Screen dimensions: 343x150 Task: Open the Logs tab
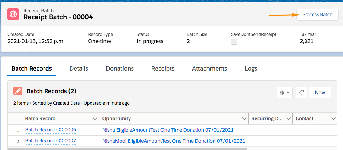pos(251,69)
